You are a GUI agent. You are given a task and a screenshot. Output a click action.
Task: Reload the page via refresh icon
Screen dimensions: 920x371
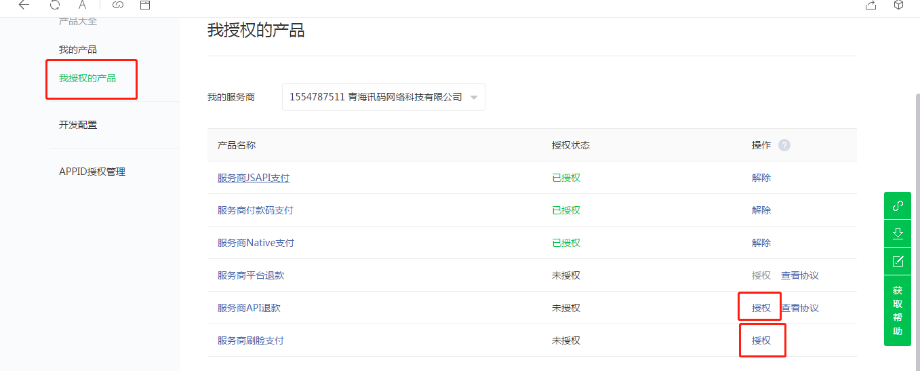pos(55,5)
